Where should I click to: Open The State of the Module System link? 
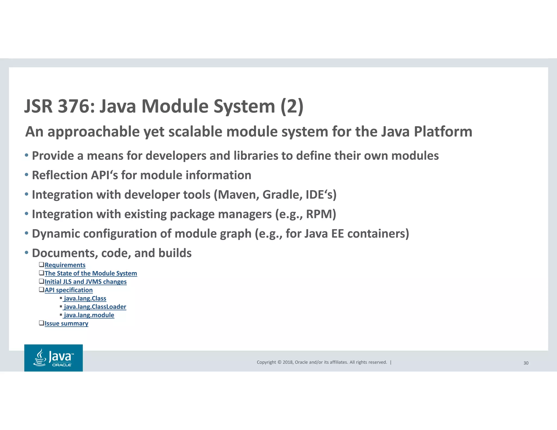point(91,273)
